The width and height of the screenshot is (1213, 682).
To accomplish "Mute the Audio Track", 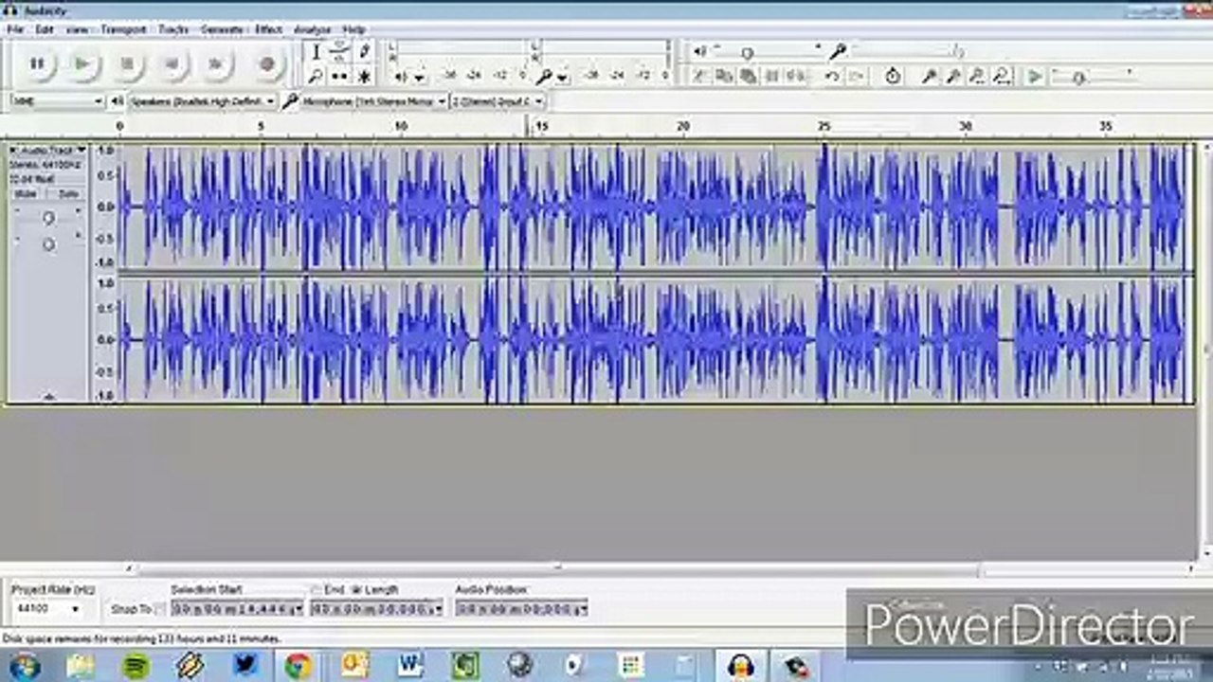I will tap(26, 193).
